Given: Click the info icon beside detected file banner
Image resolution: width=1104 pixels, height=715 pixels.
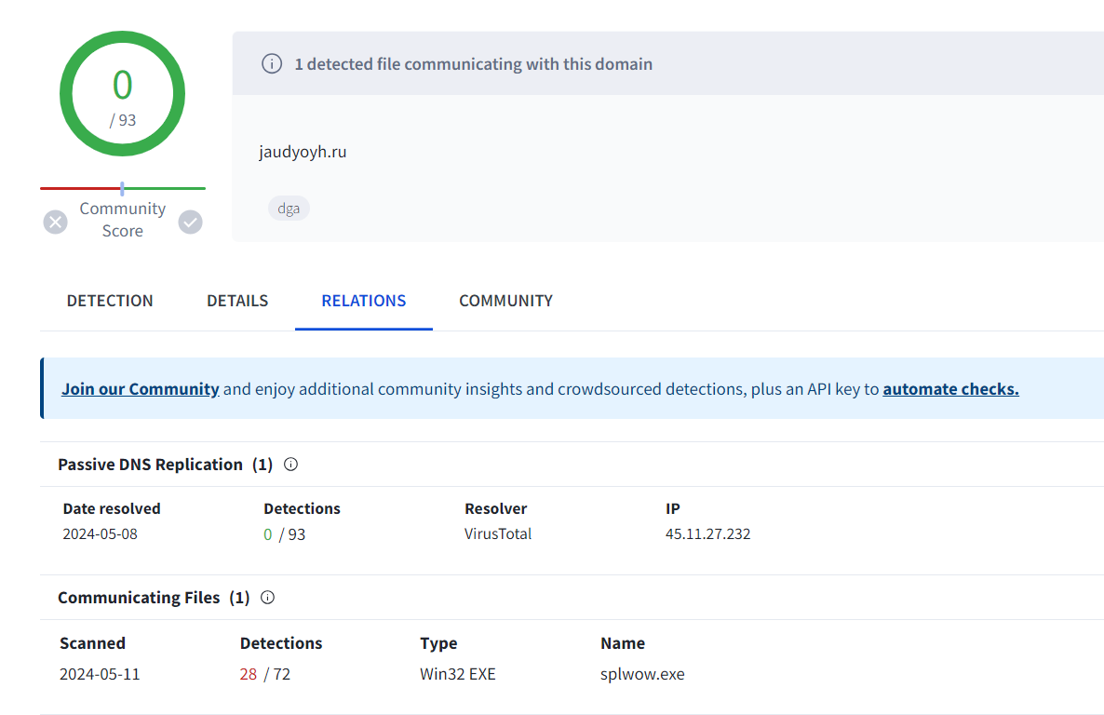Looking at the screenshot, I should 271,64.
